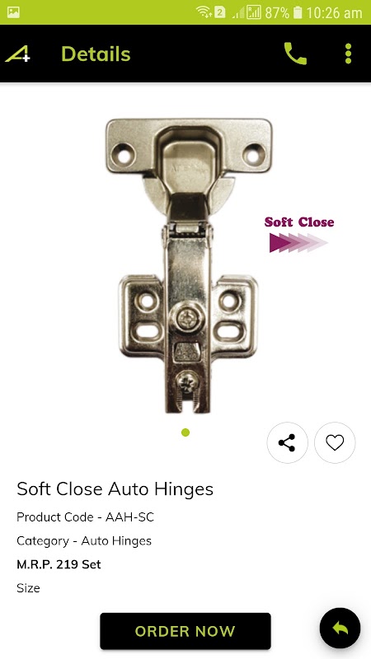The image size is (371, 659).
Task: Tap the Size label
Action: 28,588
